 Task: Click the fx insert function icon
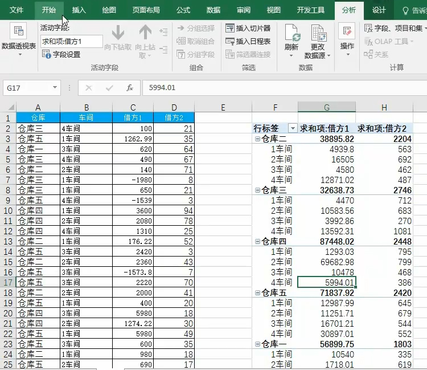click(x=130, y=88)
